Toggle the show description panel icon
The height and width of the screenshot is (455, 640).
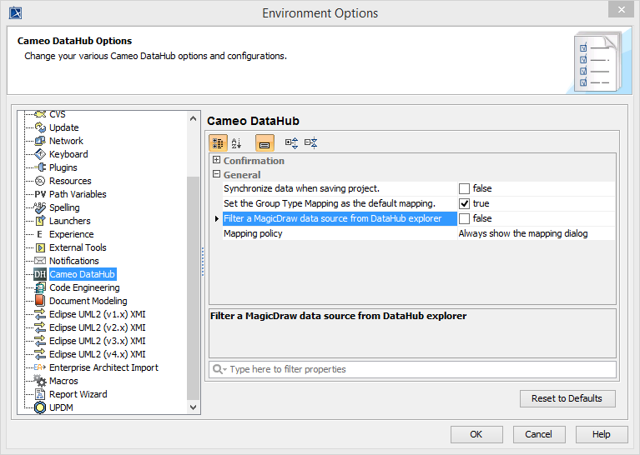coord(265,143)
